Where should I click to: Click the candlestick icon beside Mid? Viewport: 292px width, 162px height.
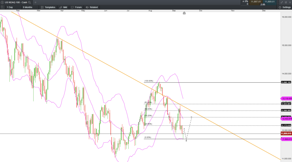tap(61, 7)
